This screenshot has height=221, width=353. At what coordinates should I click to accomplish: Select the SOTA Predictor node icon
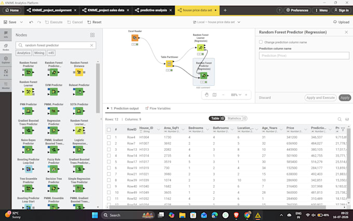click(79, 111)
